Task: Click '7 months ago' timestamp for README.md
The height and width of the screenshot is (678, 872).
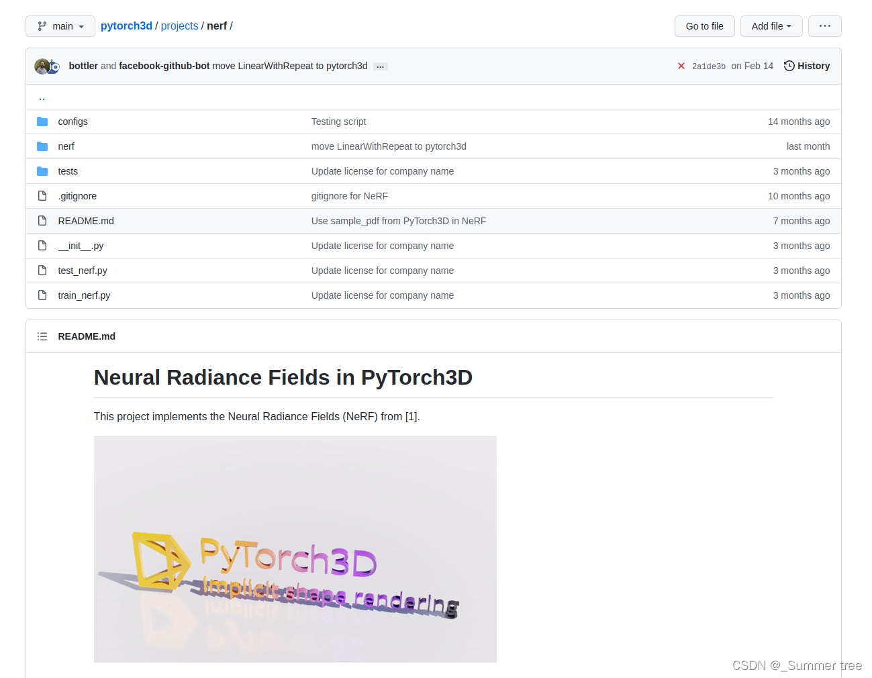Action: (x=802, y=221)
